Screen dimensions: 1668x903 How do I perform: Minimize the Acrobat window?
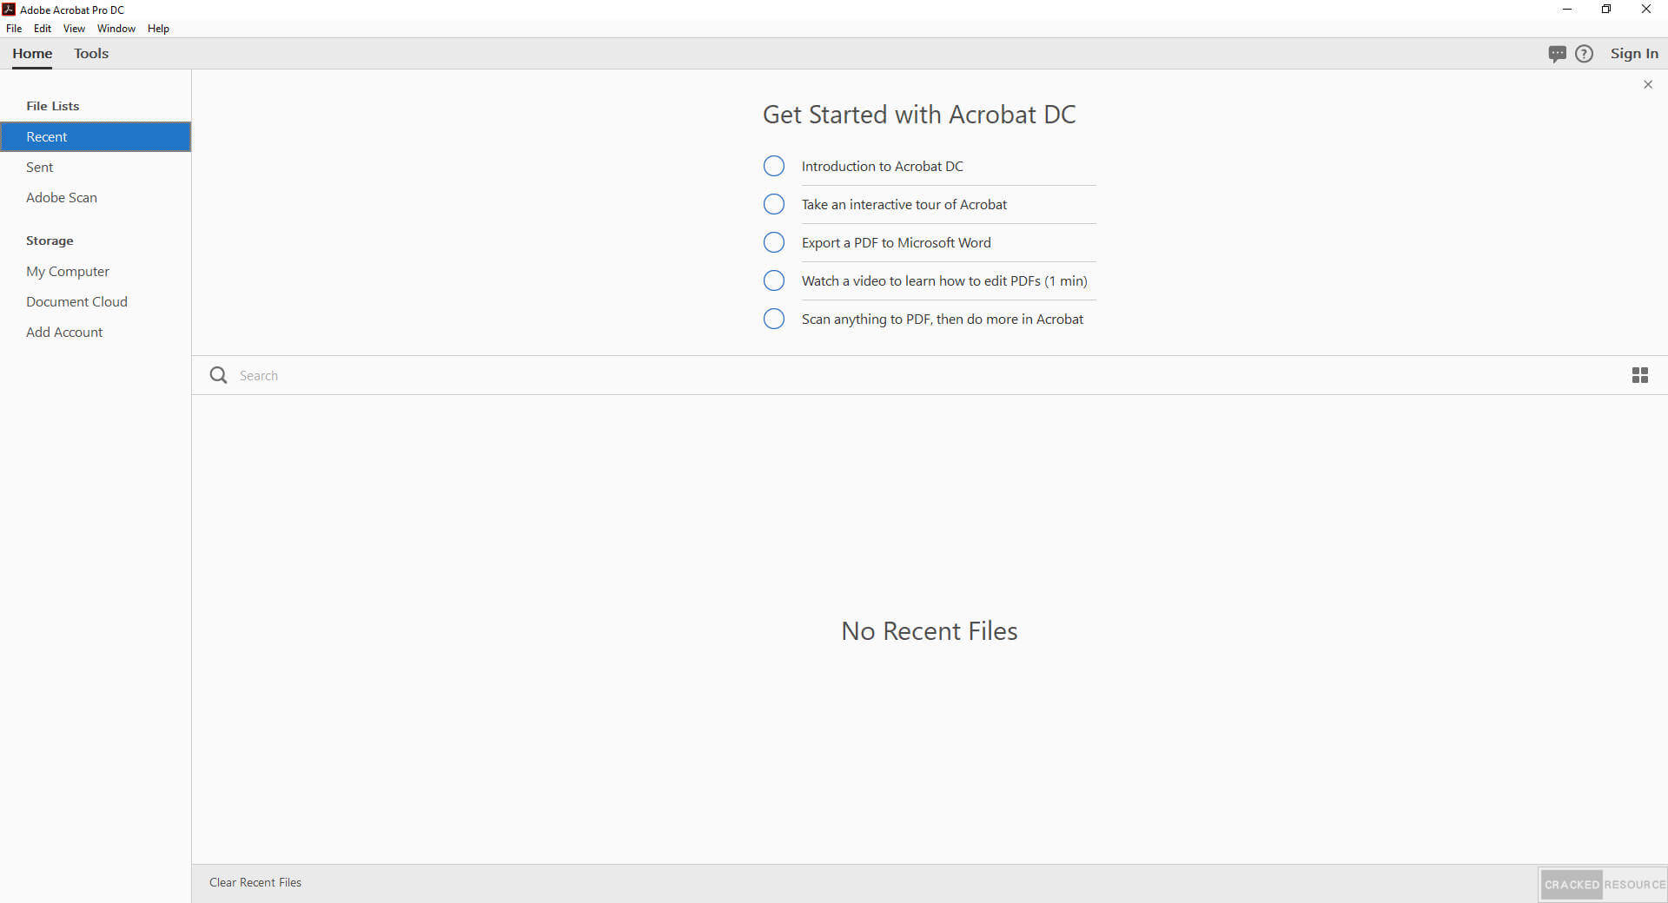[1567, 10]
